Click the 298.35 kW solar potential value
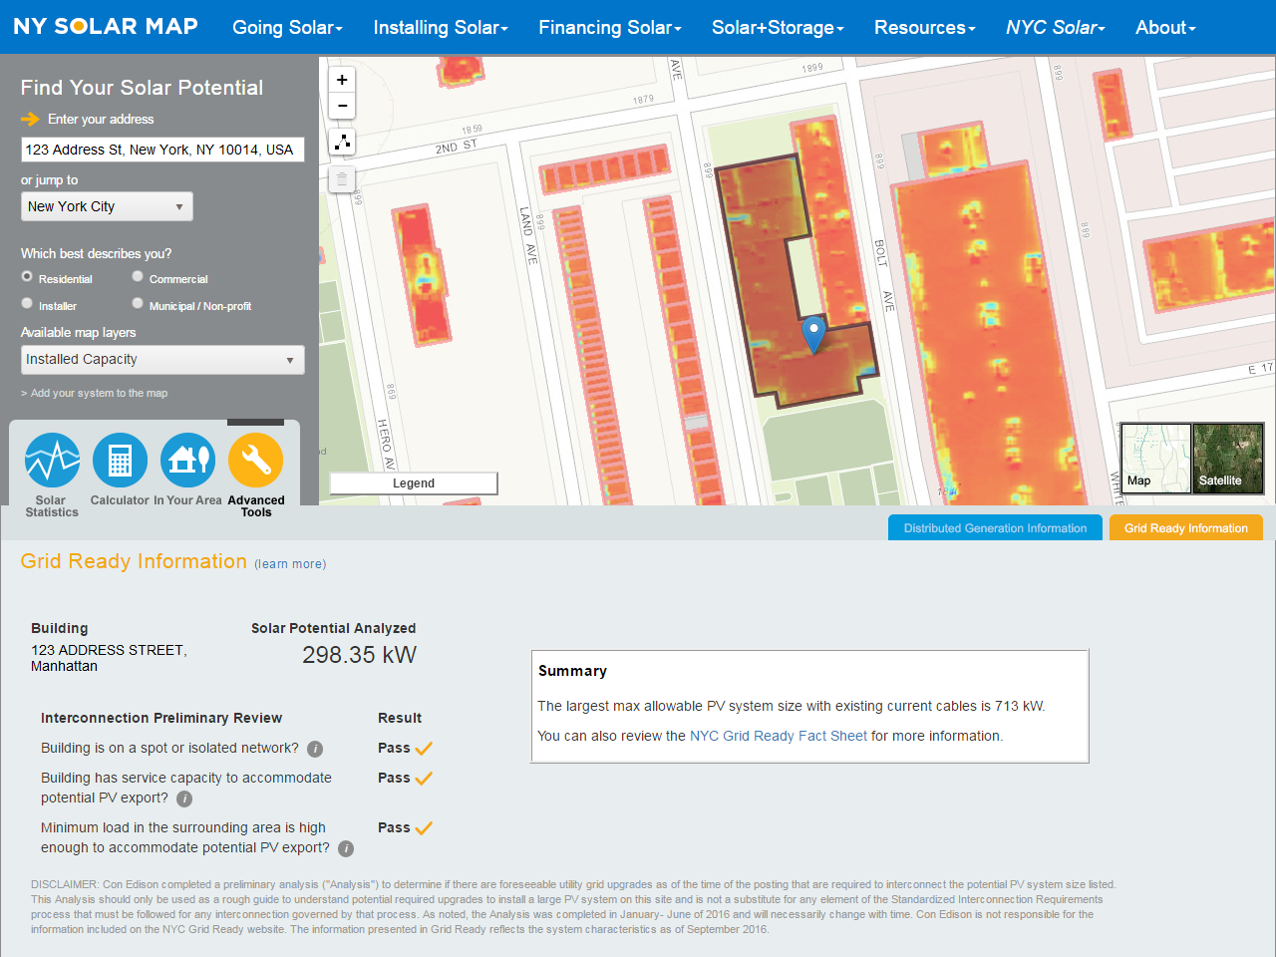 tap(359, 655)
